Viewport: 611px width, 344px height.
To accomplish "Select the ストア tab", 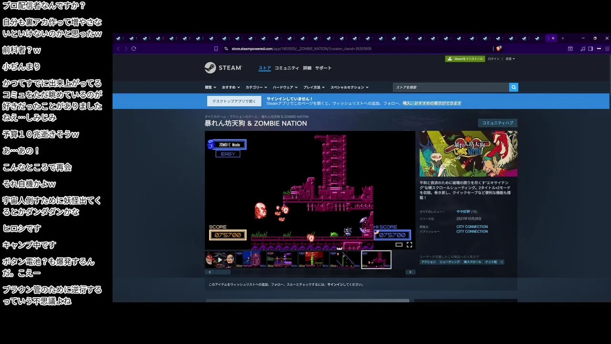I will point(264,68).
